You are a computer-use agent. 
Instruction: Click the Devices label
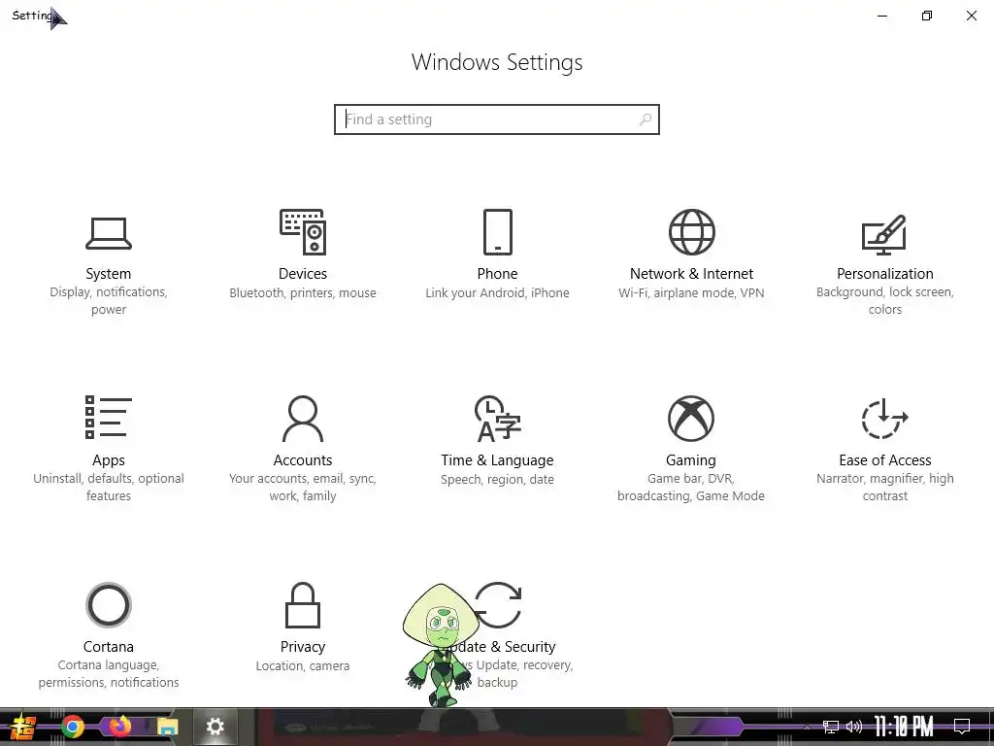point(303,273)
